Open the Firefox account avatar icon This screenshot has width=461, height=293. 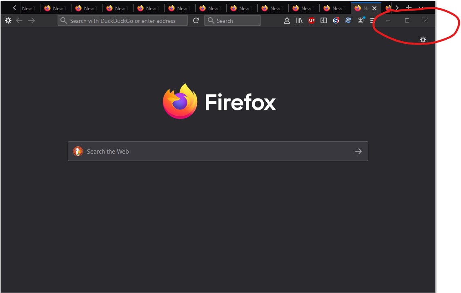coord(361,20)
